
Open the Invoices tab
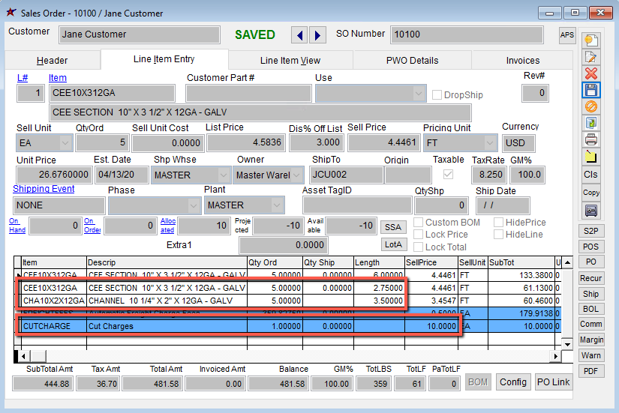523,61
